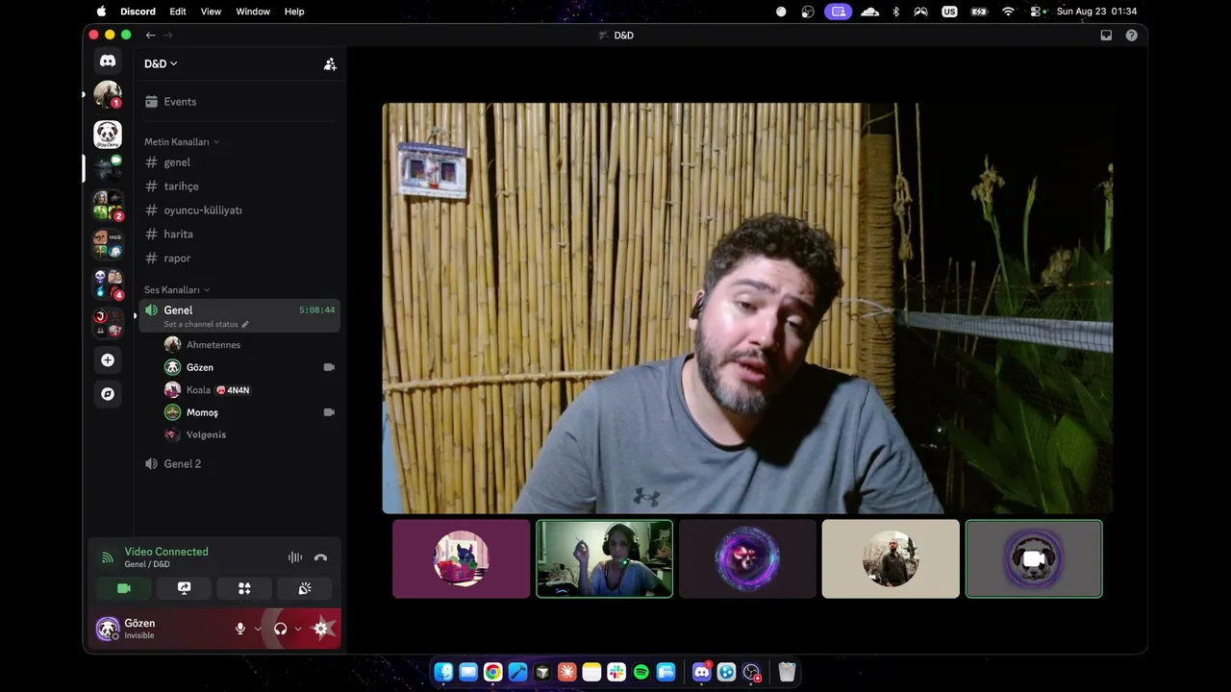Open the D&D server dropdown menu
The image size is (1231, 692).
[161, 64]
